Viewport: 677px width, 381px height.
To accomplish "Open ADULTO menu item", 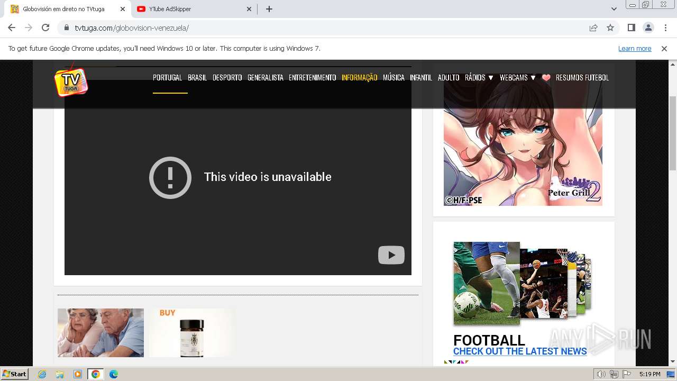I will point(449,77).
